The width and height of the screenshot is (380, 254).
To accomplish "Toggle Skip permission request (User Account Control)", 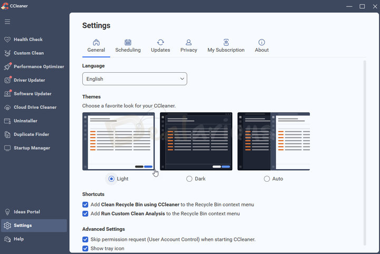I will 85,239.
